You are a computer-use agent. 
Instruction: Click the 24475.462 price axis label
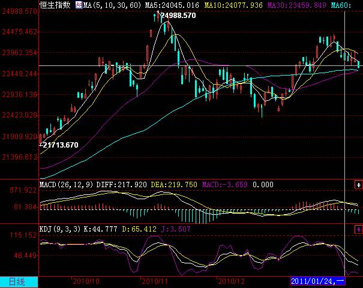pos(19,32)
